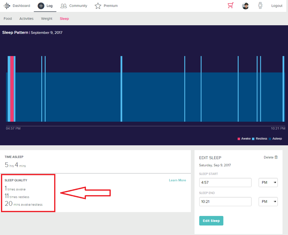Screen dimensions: 288x235
Task: Click the profile avatar picture
Action: (x=245, y=6)
